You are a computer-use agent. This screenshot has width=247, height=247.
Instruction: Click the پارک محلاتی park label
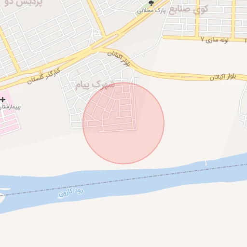(151, 11)
